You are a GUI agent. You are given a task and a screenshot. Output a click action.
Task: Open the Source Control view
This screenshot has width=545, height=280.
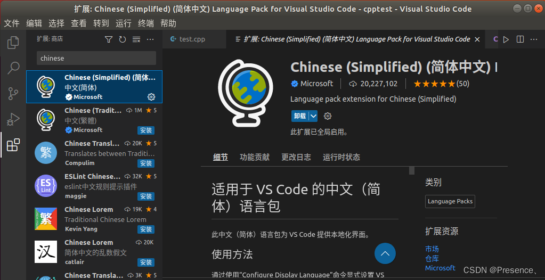(13, 94)
